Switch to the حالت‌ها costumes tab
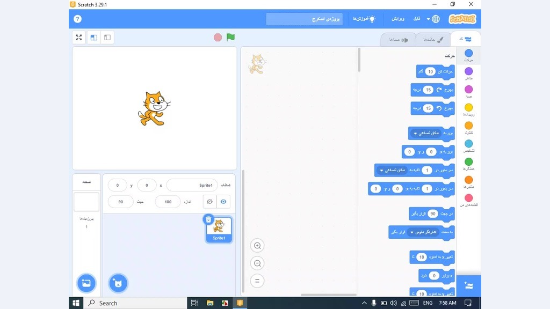This screenshot has width=550, height=309. pyautogui.click(x=433, y=40)
